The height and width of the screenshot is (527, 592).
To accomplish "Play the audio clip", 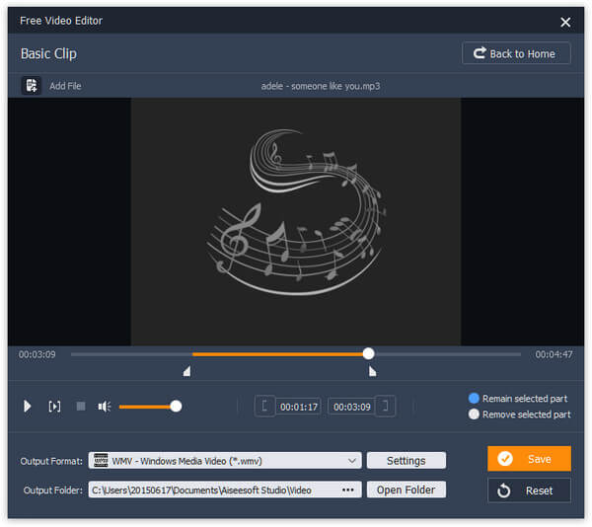I will [x=28, y=407].
